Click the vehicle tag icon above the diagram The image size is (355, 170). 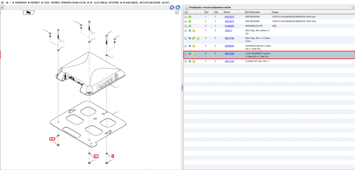click(29, 13)
